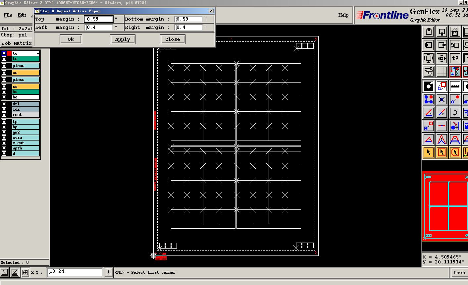Select the black arrow pointer tool
The height and width of the screenshot is (285, 468).
click(x=429, y=152)
